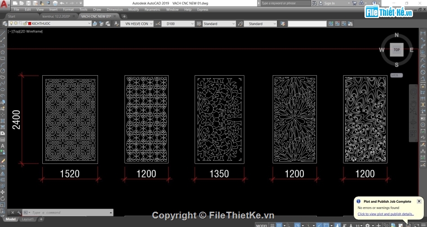
Task: Choose the Polygon tool
Action: (3, 52)
